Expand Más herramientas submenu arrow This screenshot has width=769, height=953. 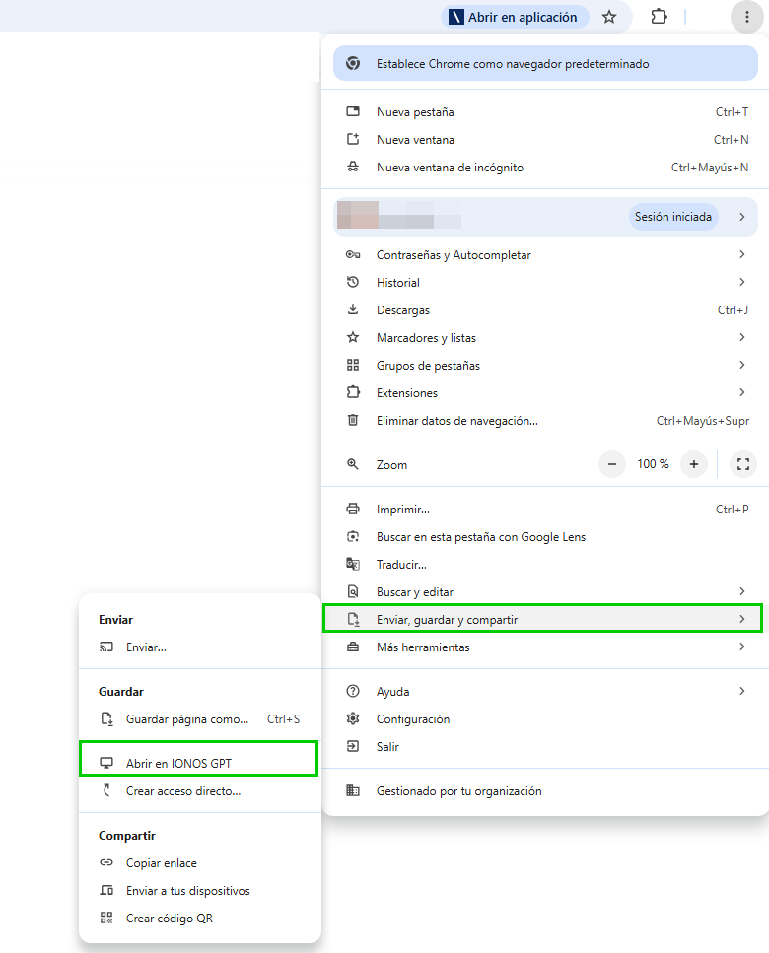coord(742,647)
